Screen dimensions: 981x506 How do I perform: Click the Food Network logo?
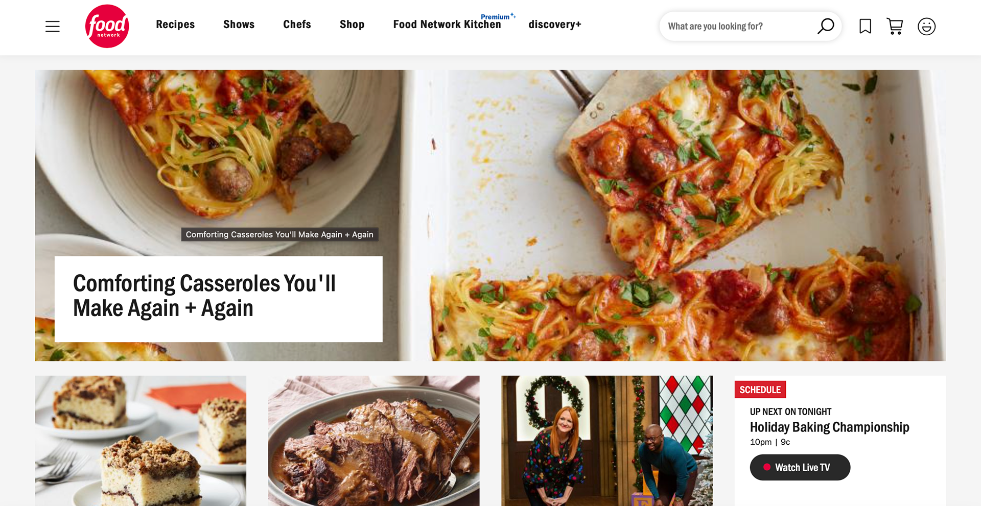pos(107,26)
